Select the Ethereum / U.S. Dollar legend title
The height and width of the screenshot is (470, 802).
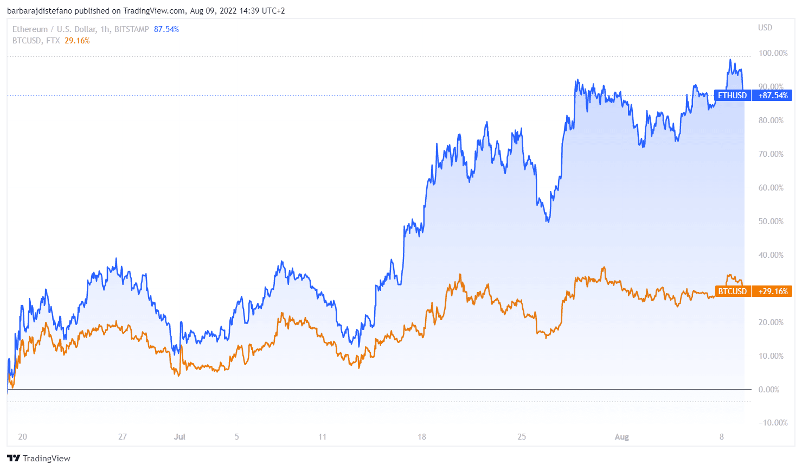click(x=80, y=29)
